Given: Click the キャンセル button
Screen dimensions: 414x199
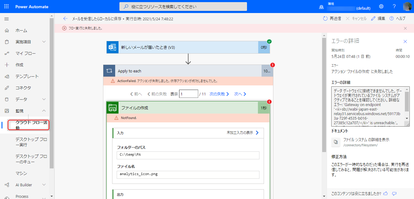Looking at the screenshot, I should pos(356,18).
